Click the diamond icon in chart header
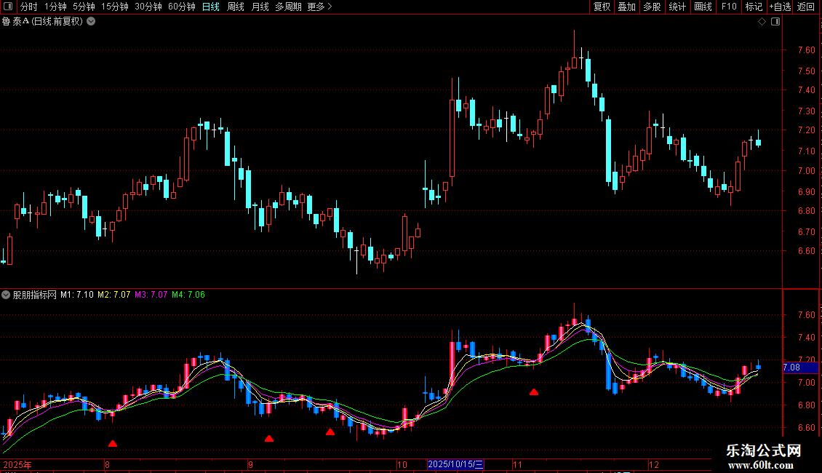The width and height of the screenshot is (822, 473). coord(762,22)
